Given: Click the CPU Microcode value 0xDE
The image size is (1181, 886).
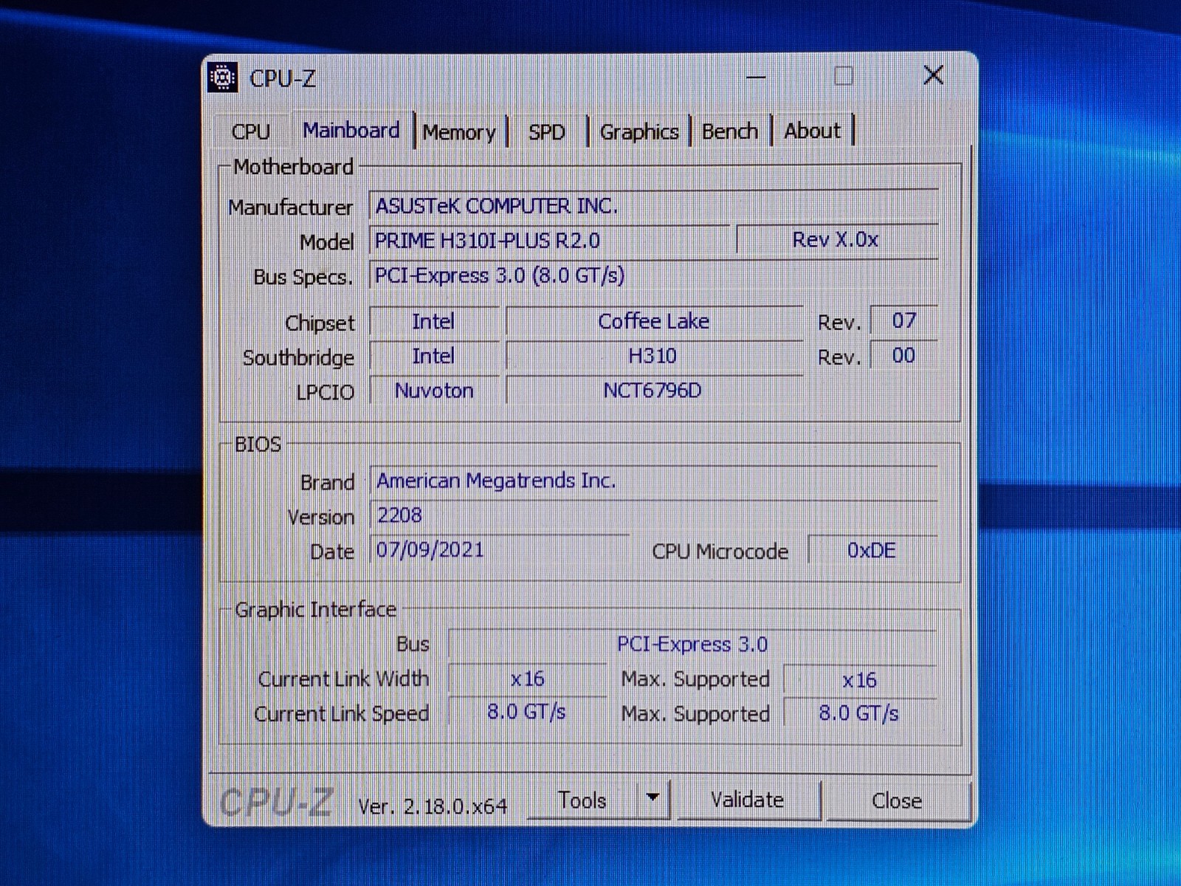Looking at the screenshot, I should point(872,551).
